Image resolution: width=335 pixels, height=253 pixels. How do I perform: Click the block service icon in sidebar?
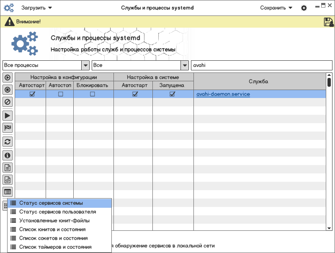point(8,101)
